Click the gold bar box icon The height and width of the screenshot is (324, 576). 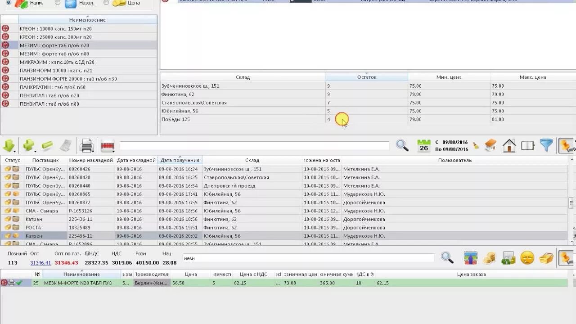point(546,258)
